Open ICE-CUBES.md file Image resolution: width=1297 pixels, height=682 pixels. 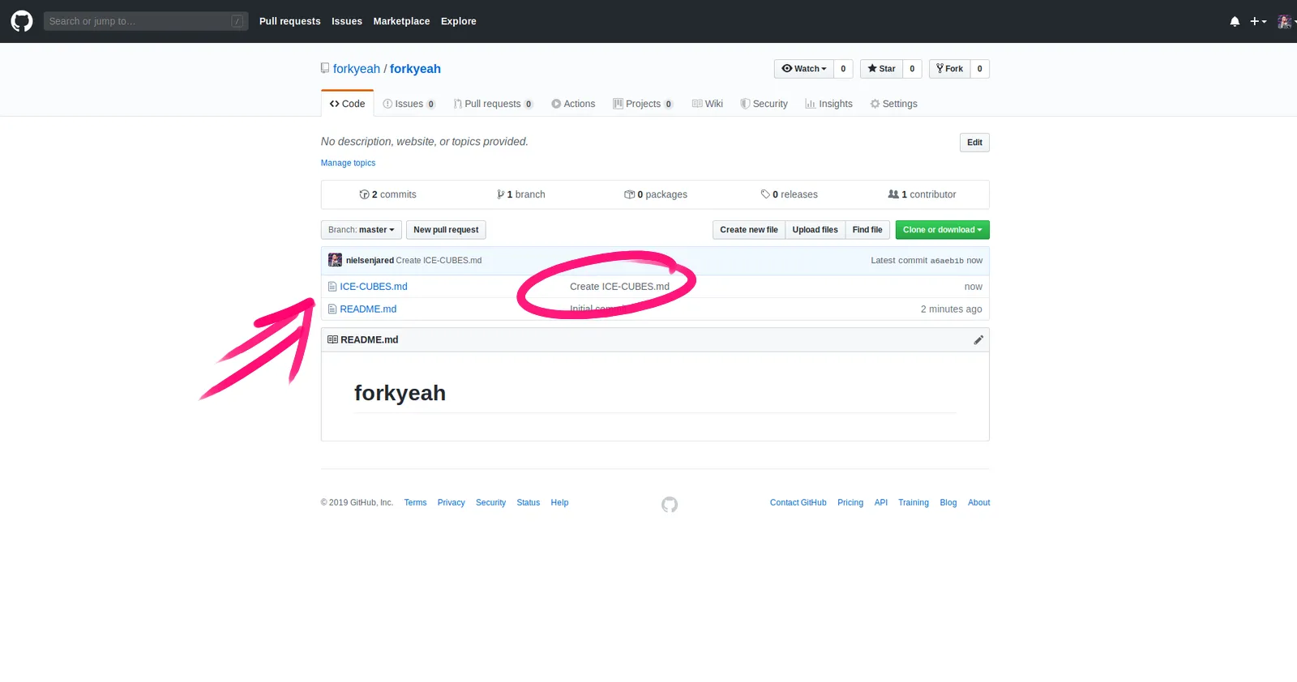tap(374, 287)
